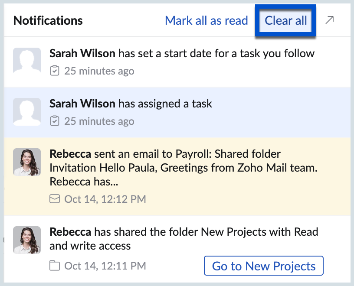Click Sarah Wilson's avatar on assigned task notification

[x=27, y=112]
